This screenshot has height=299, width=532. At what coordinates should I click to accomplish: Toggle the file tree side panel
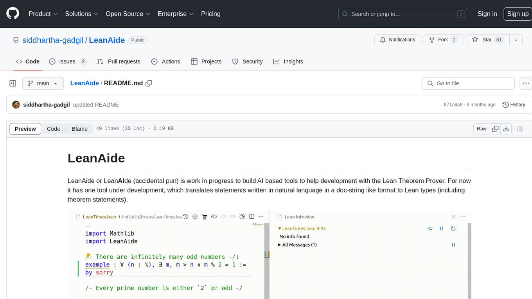click(13, 83)
